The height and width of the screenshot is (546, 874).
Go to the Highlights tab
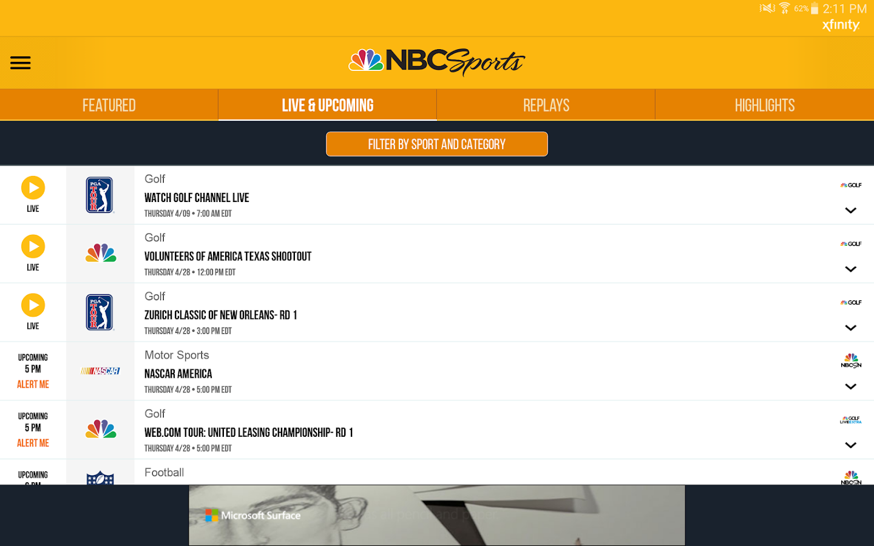coord(765,105)
